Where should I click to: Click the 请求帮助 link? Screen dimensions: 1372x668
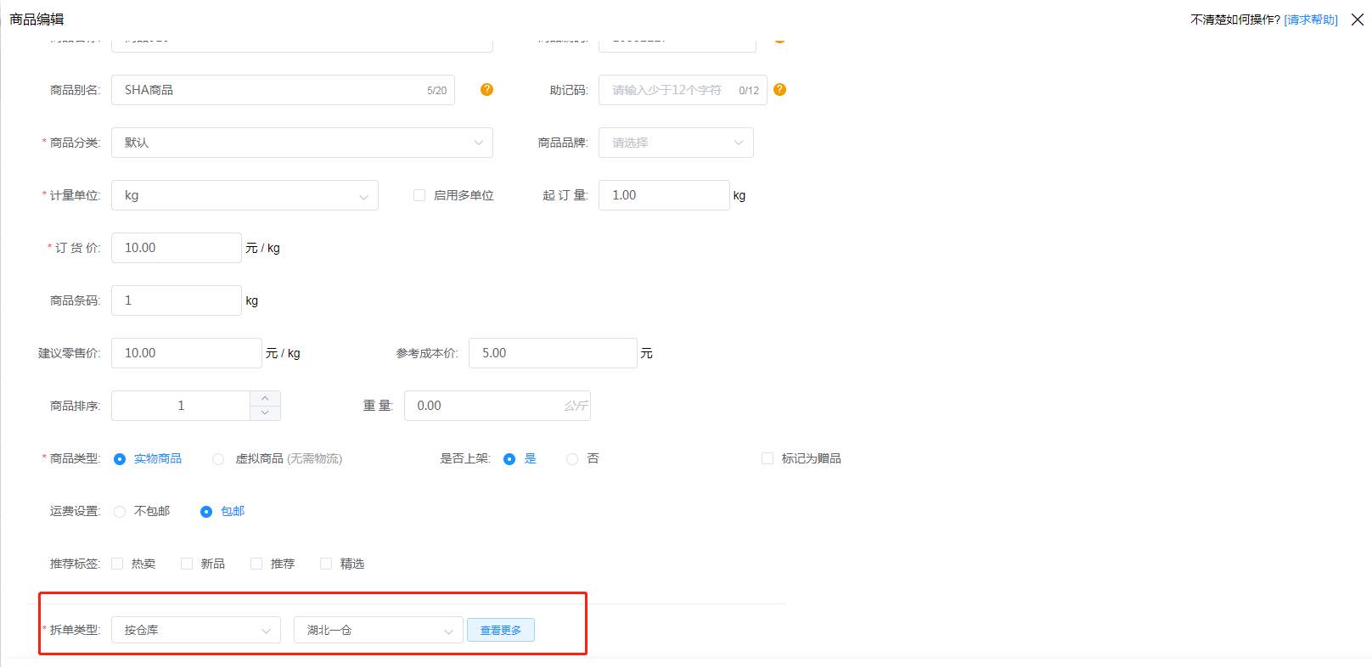click(x=1310, y=20)
